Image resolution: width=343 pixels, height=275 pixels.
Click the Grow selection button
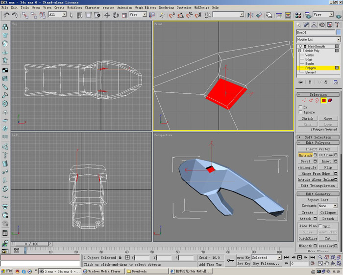tap(328, 118)
